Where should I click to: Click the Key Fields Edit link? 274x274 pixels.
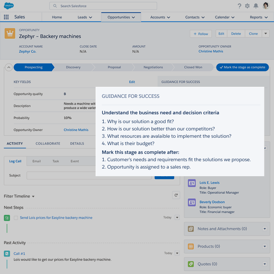[x=132, y=82]
